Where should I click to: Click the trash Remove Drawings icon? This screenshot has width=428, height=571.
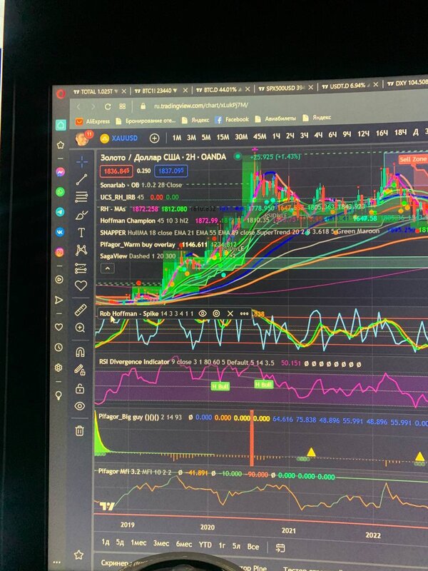click(79, 431)
